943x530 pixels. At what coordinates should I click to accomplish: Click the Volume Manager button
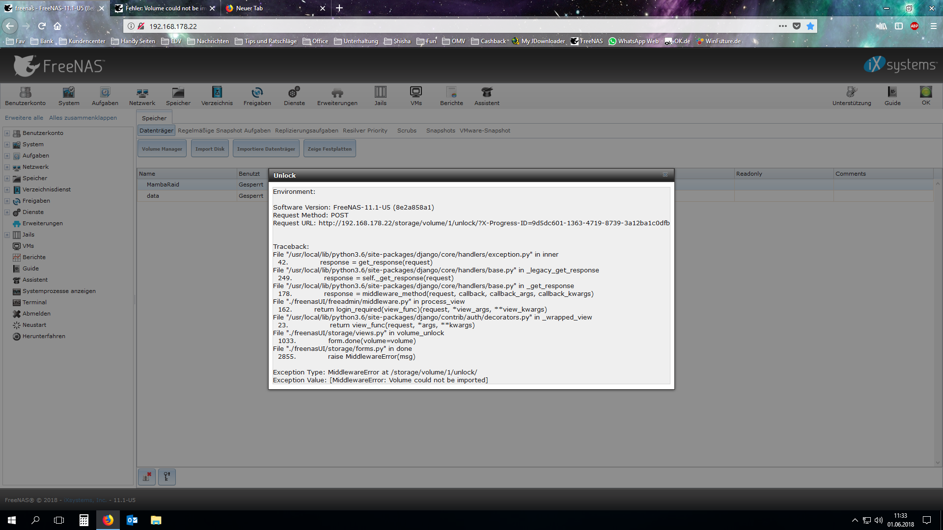[162, 149]
